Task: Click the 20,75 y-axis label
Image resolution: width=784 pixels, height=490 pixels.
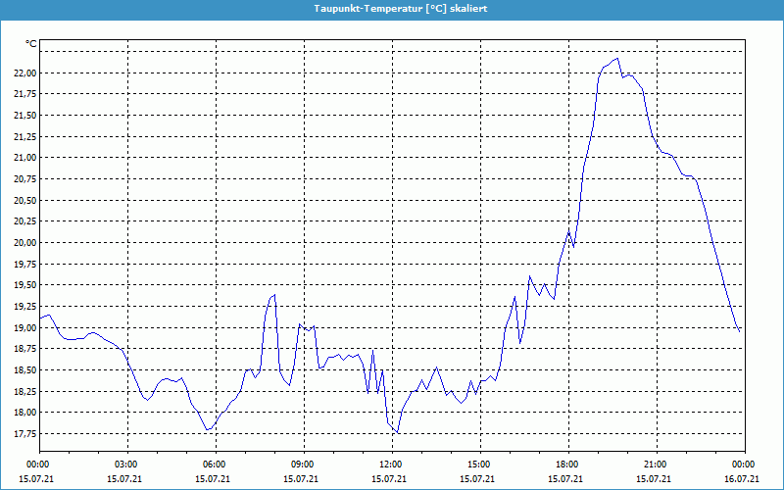Action: (24, 178)
